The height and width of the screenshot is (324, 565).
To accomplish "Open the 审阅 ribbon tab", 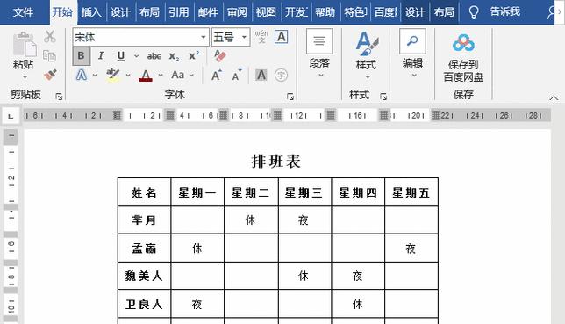I will tap(237, 12).
